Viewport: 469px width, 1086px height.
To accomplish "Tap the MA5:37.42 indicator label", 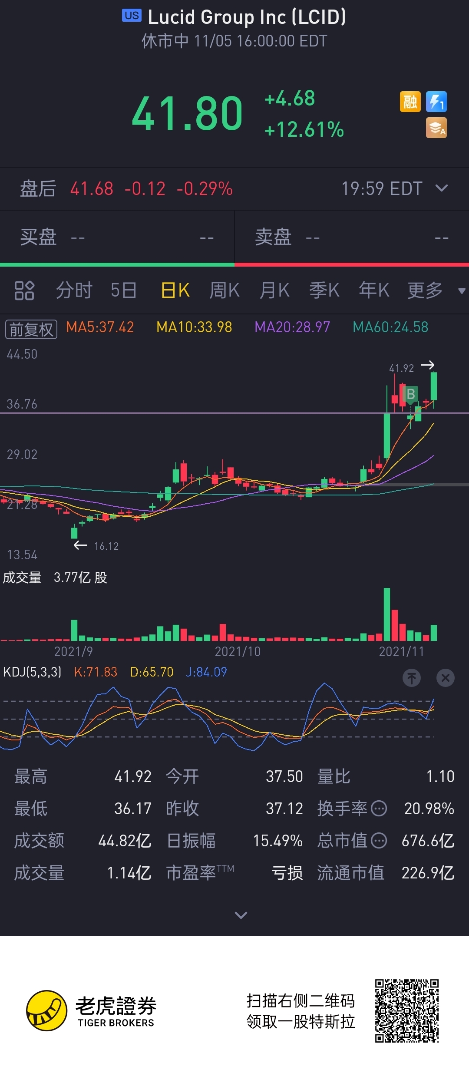I will [x=100, y=327].
